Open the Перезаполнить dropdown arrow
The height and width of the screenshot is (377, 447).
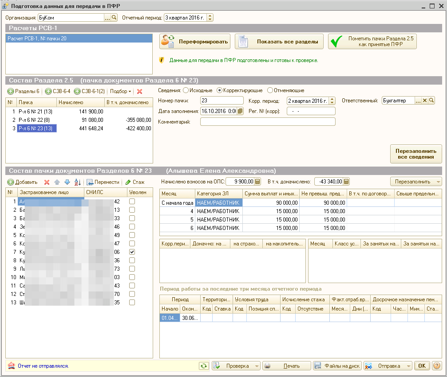(x=438, y=182)
